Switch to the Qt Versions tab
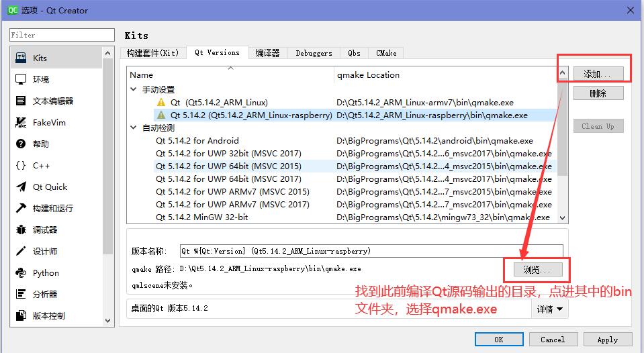 coord(218,52)
